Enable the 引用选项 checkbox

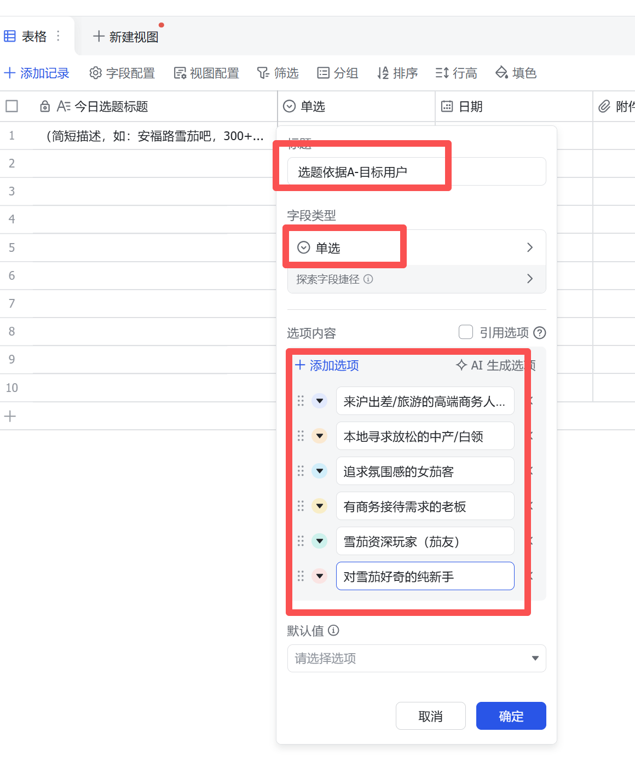pyautogui.click(x=466, y=332)
